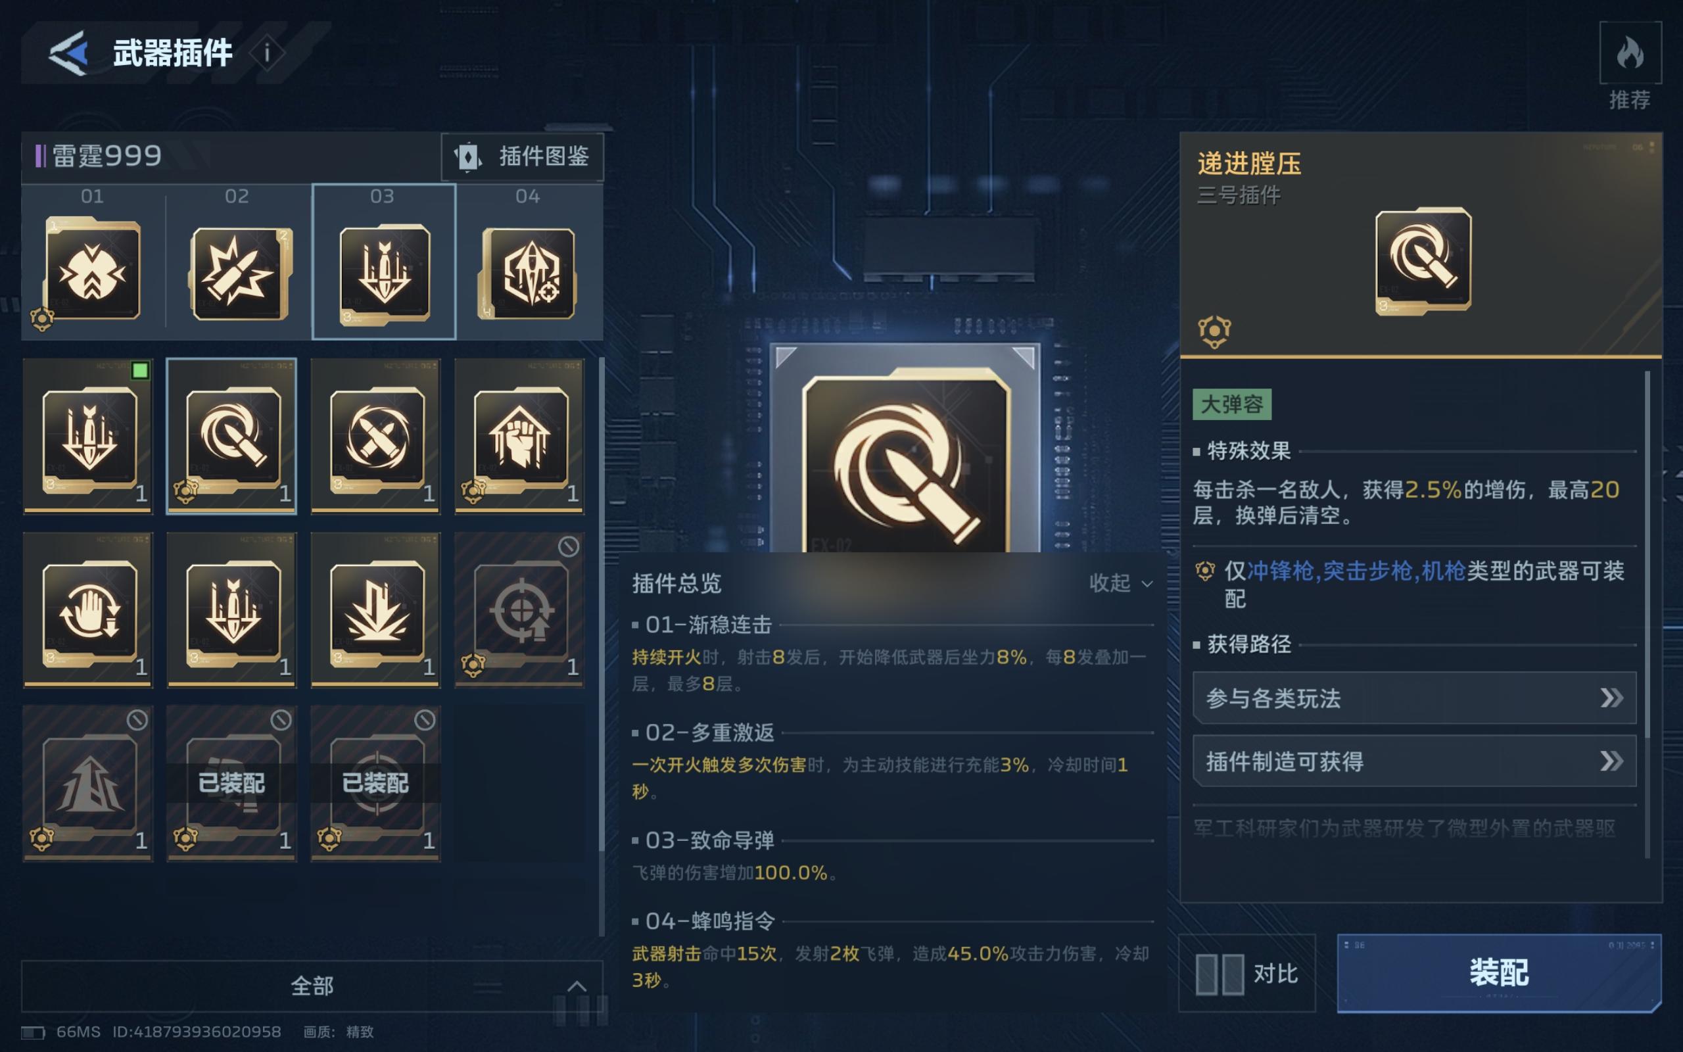Collapse the 插件总览 panel via 收起
This screenshot has height=1052, width=1683.
(x=1120, y=583)
